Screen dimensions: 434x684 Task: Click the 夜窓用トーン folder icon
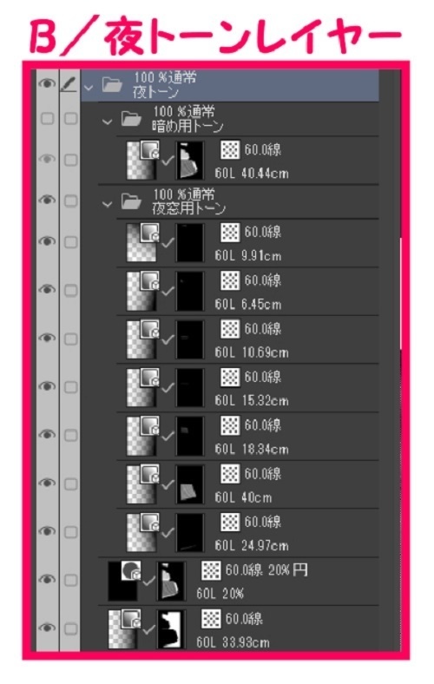coord(131,201)
